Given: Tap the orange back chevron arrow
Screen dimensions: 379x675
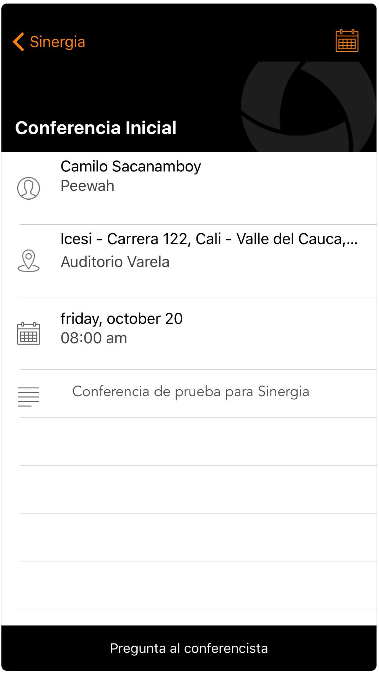Looking at the screenshot, I should pos(19,42).
